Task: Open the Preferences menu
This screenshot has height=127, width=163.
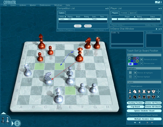Action: click(x=45, y=5)
